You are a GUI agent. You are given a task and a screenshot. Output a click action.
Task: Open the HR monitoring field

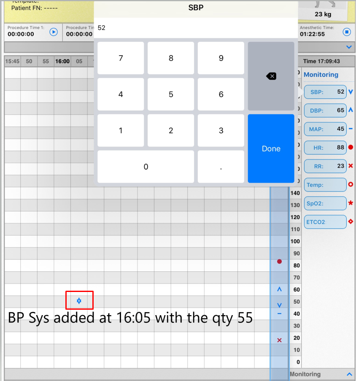(325, 148)
